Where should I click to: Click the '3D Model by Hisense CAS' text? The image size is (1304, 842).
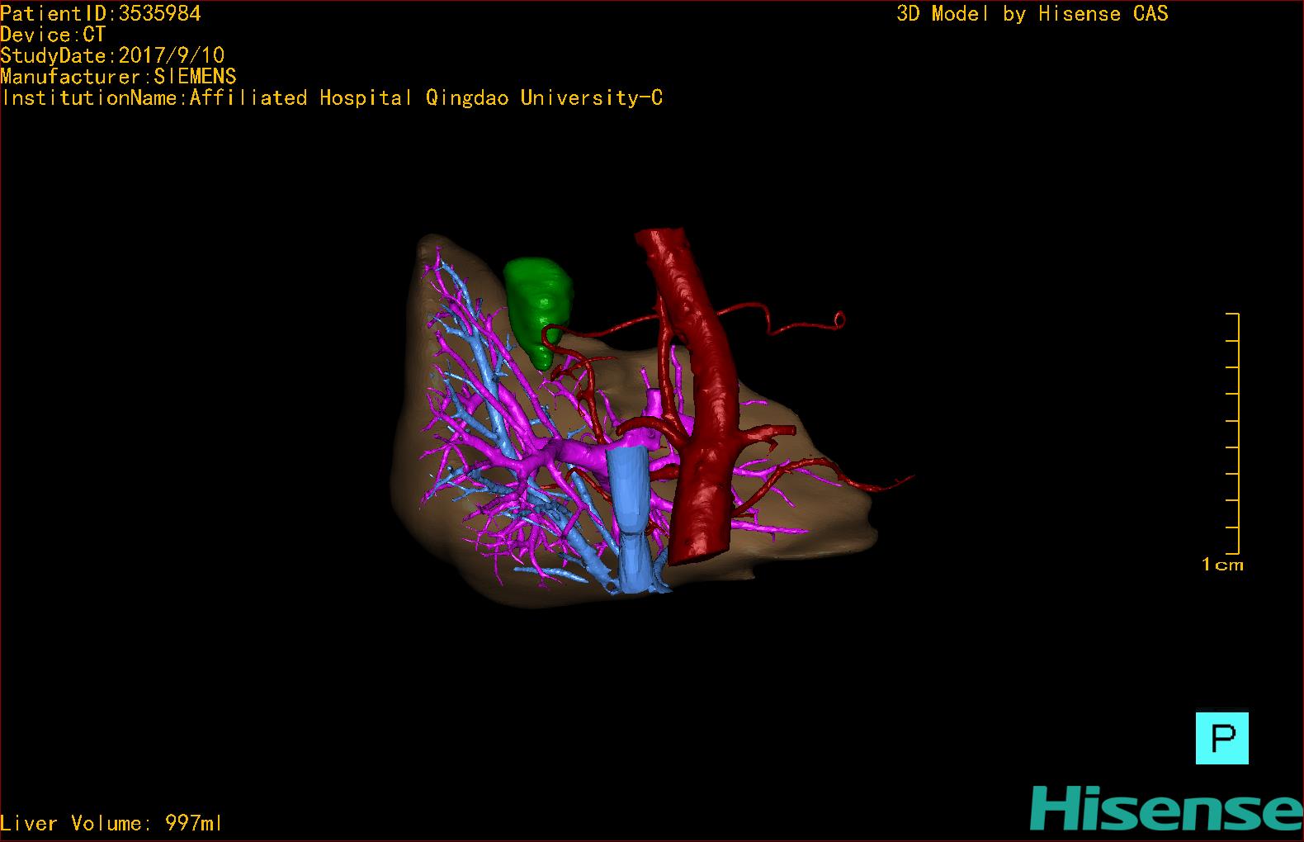(x=1032, y=13)
